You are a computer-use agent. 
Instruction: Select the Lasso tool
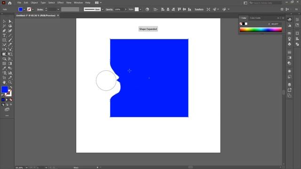[x=10, y=26]
